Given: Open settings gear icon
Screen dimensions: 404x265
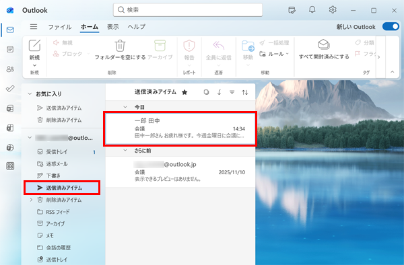Looking at the screenshot, I should pyautogui.click(x=333, y=10).
